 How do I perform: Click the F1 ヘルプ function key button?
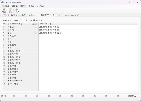pyautogui.click(x=5, y=96)
